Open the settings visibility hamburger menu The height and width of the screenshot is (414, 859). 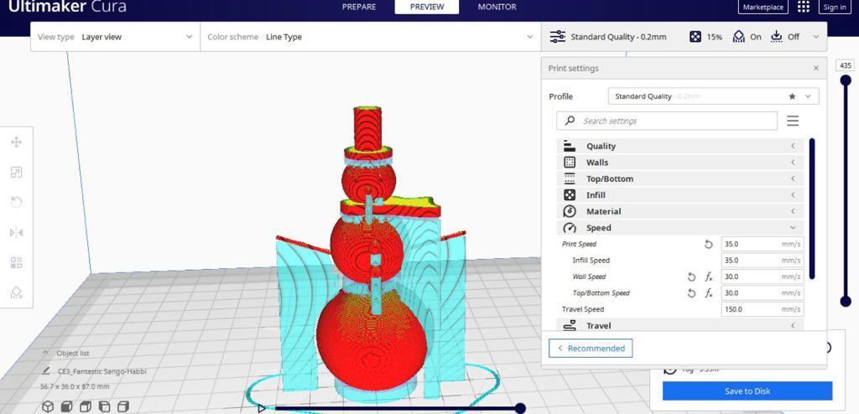tap(793, 121)
